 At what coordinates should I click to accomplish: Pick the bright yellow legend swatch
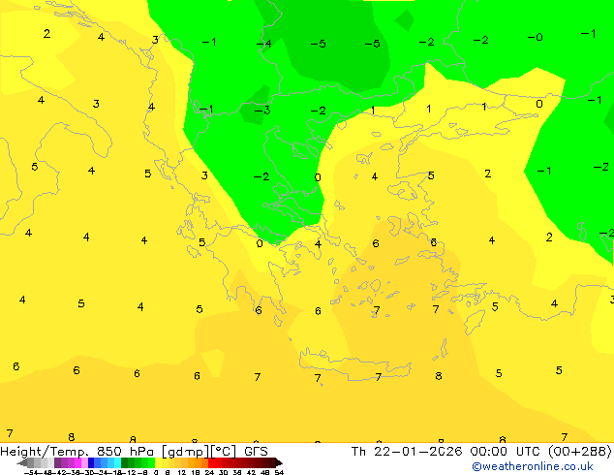click(x=158, y=462)
